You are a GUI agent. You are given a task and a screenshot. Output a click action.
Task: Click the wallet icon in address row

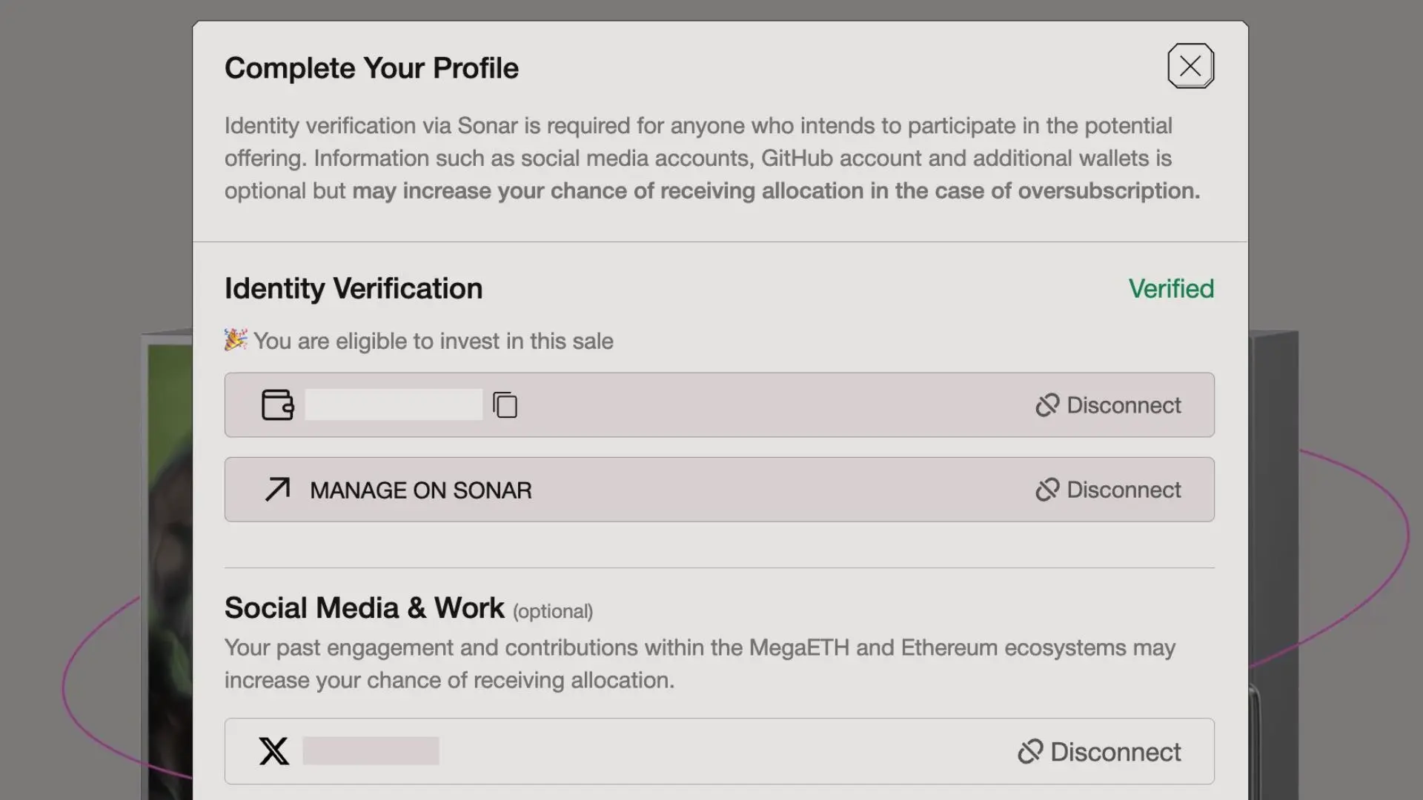[277, 405]
